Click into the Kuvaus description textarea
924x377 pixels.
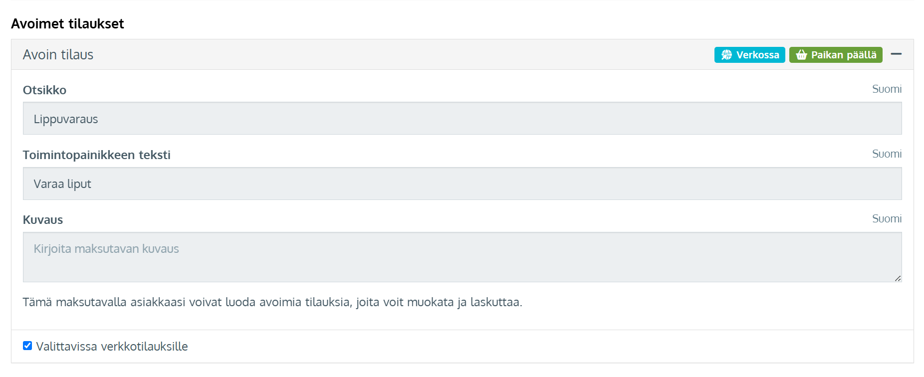click(462, 257)
